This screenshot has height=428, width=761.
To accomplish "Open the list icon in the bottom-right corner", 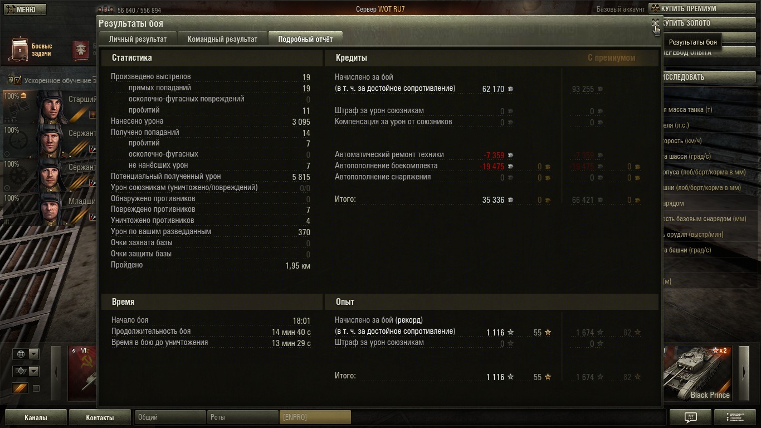I will tap(735, 417).
